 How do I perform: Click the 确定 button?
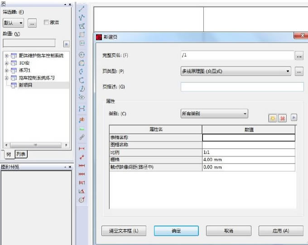[x=176, y=231]
